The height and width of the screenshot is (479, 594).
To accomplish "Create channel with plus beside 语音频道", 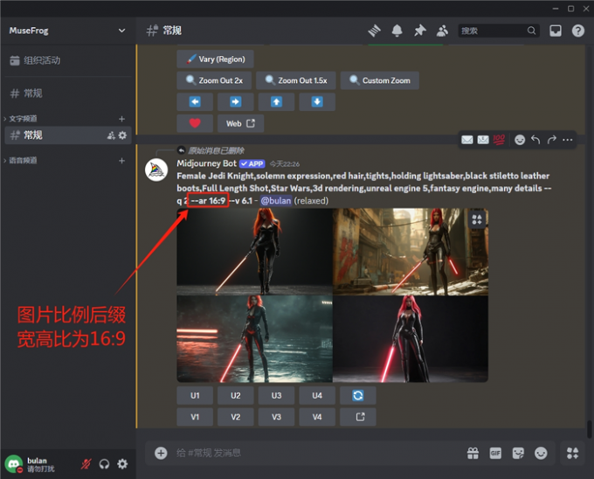I will click(x=121, y=161).
